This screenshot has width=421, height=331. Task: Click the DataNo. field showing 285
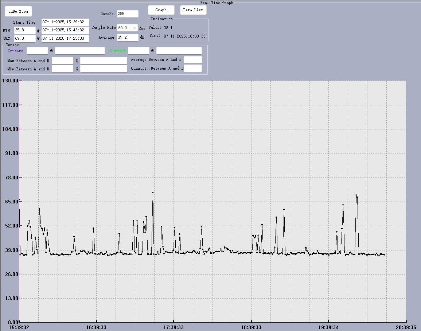tap(128, 14)
